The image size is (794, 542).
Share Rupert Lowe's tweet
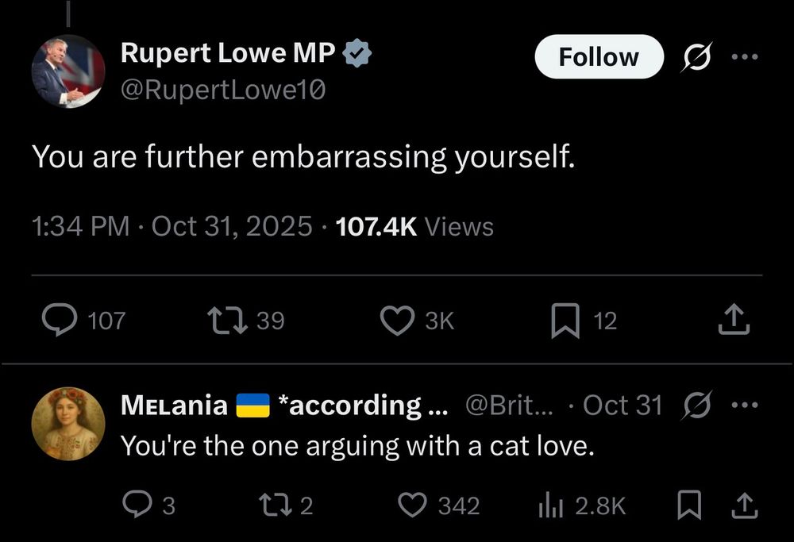(x=734, y=317)
